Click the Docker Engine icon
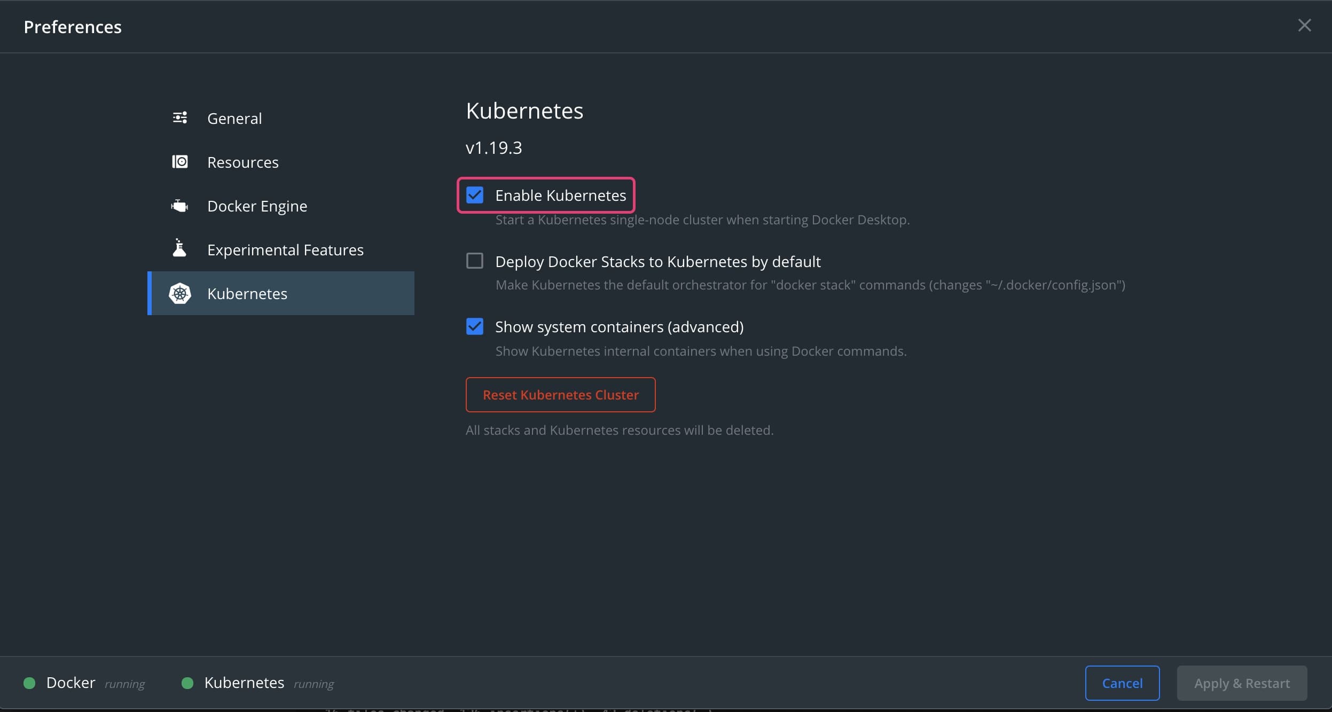The width and height of the screenshot is (1332, 712). (181, 205)
